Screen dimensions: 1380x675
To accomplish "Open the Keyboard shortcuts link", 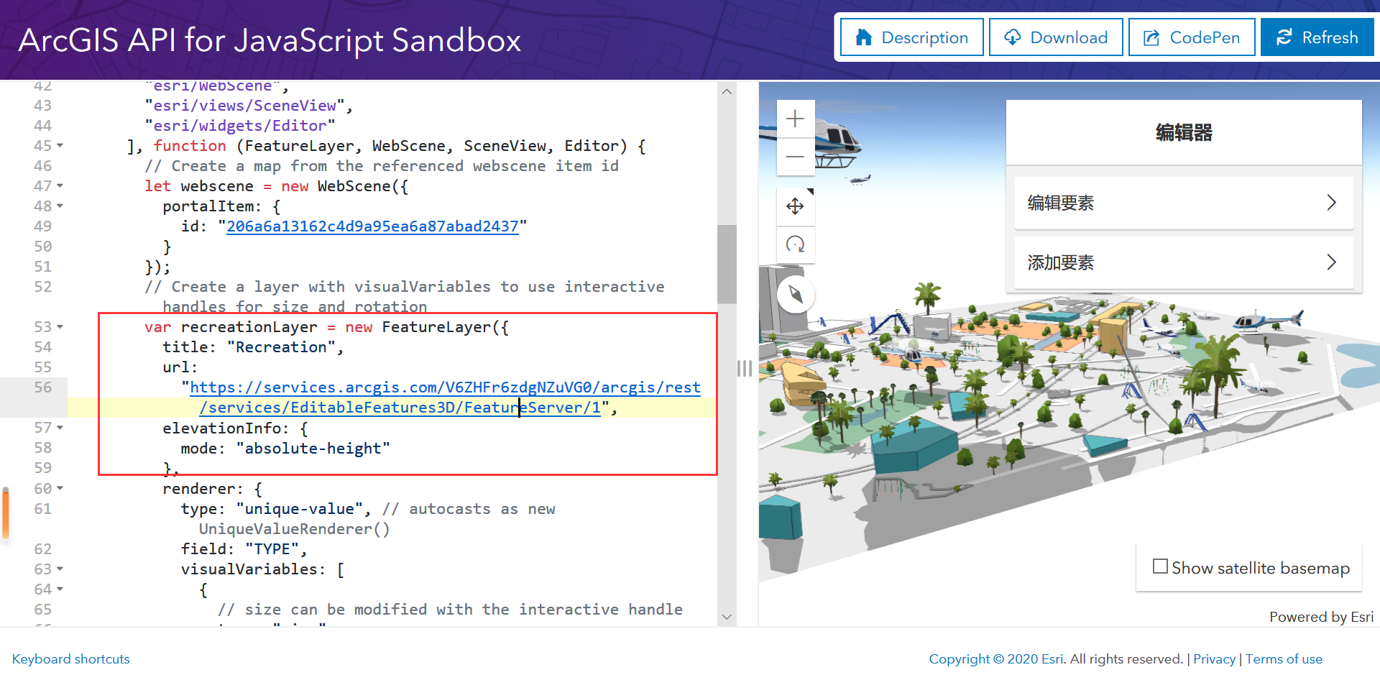I will tap(70, 658).
